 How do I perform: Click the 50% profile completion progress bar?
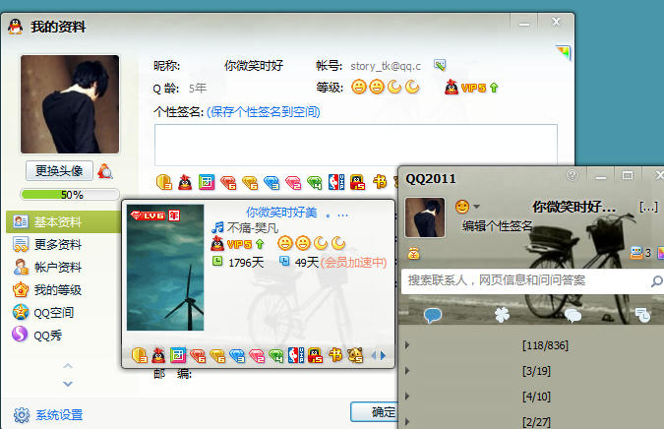tap(70, 195)
